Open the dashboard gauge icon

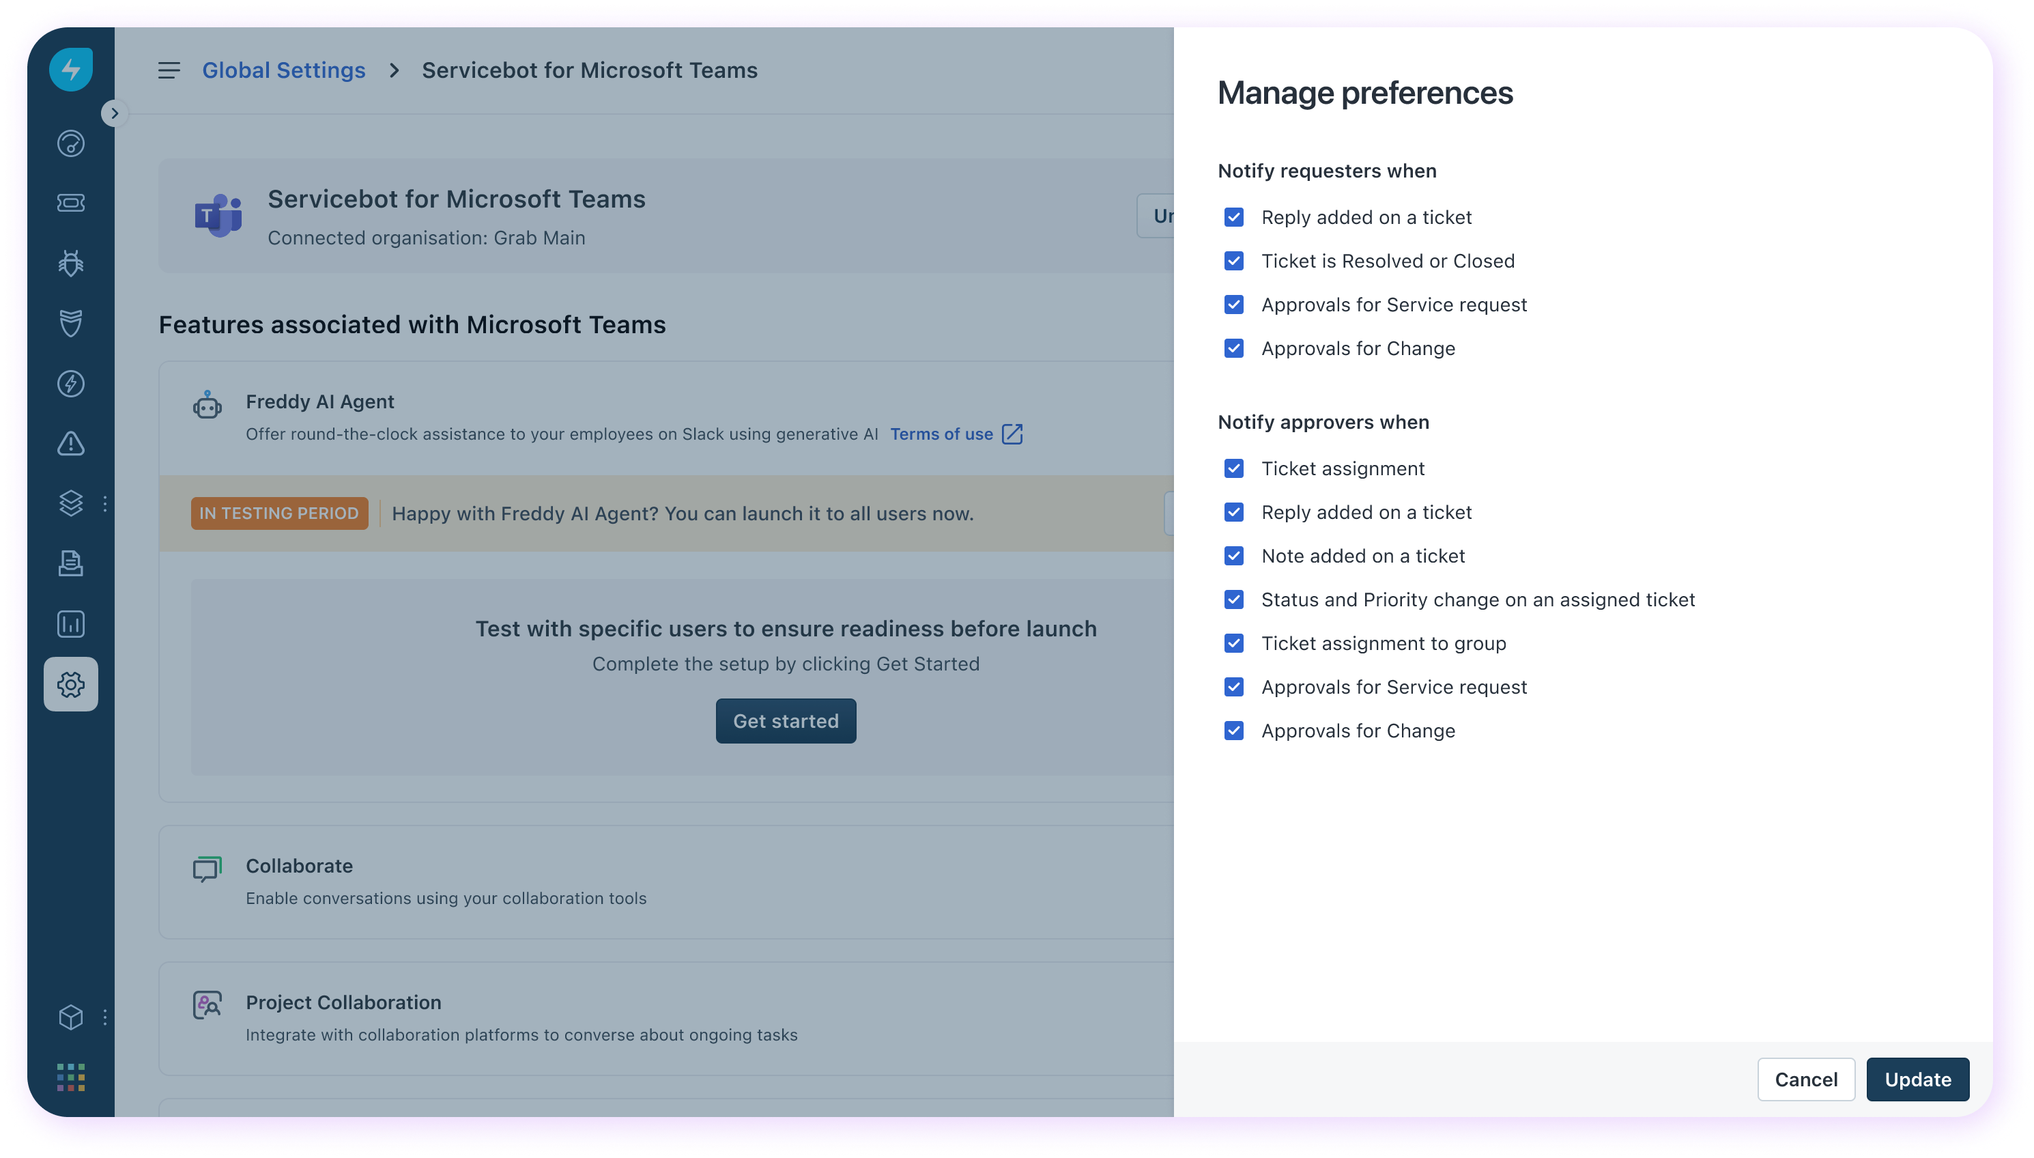(71, 143)
